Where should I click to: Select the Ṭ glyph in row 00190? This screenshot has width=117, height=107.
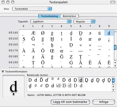click(x=33, y=63)
